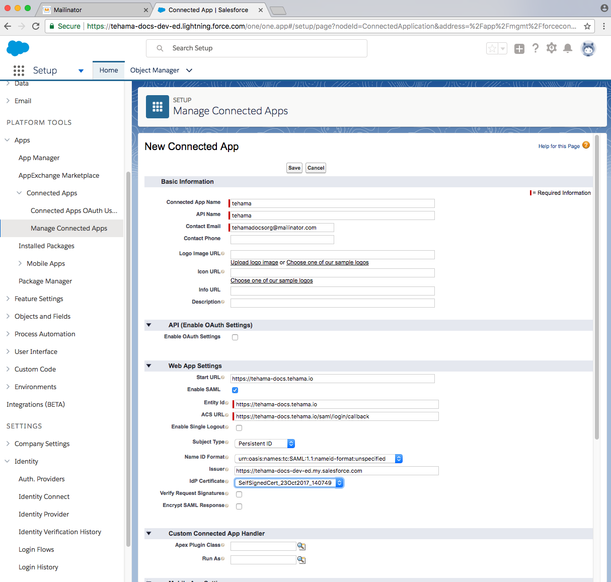
Task: Open the IdP Certificate dropdown
Action: pyautogui.click(x=289, y=483)
